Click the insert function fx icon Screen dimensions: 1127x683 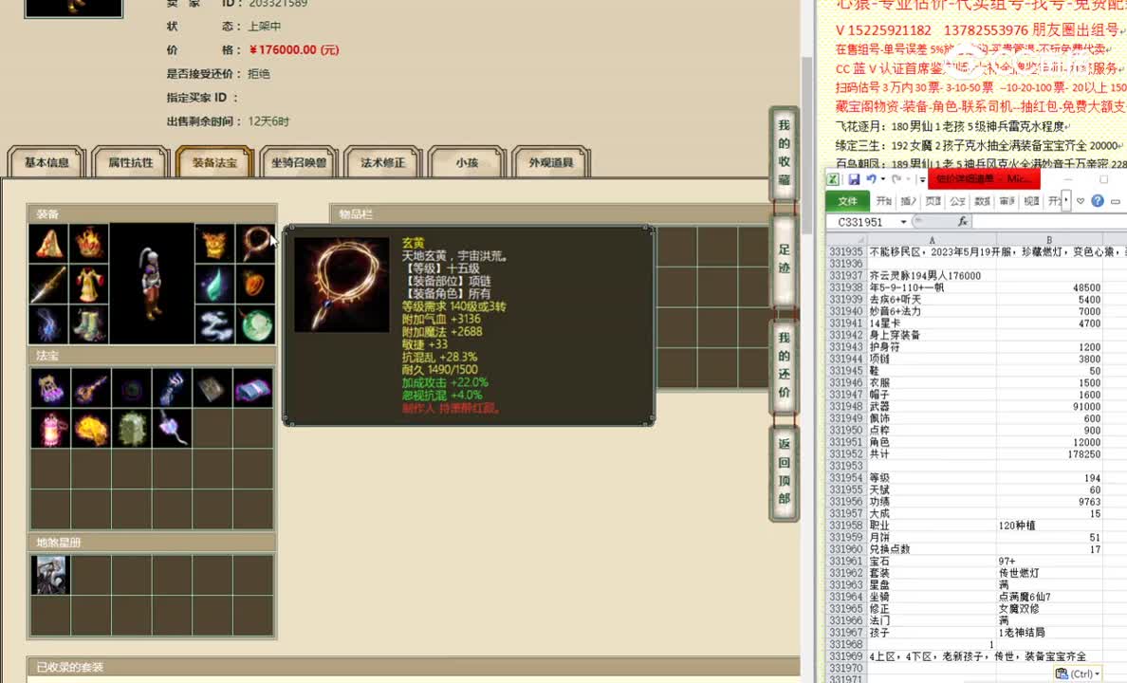coord(962,221)
